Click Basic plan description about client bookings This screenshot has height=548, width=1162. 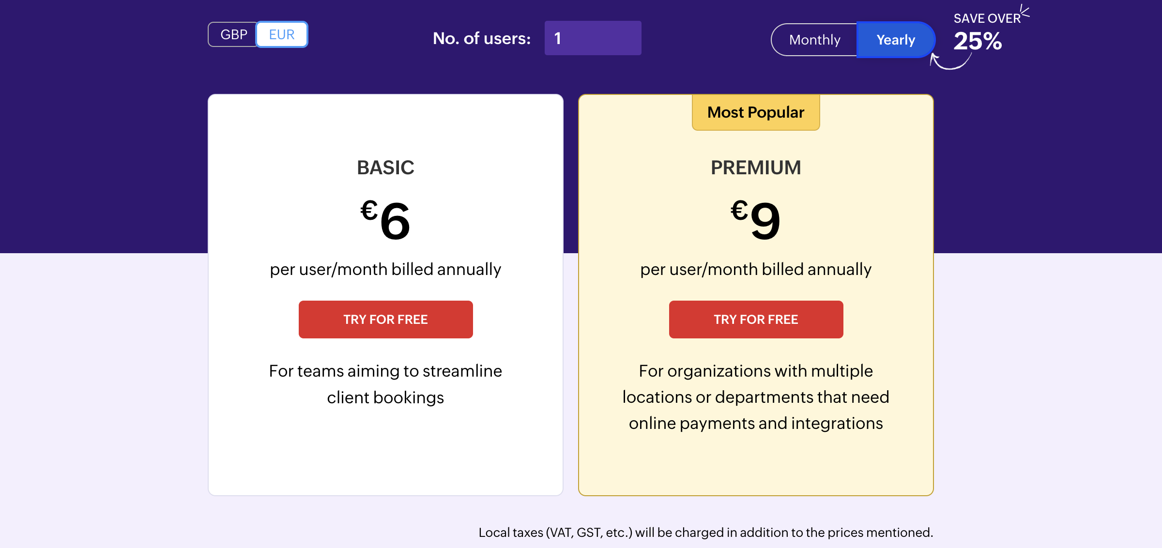tap(385, 384)
